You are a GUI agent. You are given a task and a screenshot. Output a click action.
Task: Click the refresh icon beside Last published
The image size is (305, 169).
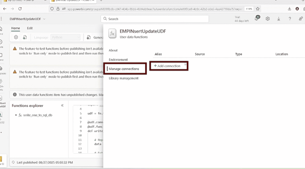coord(13,162)
